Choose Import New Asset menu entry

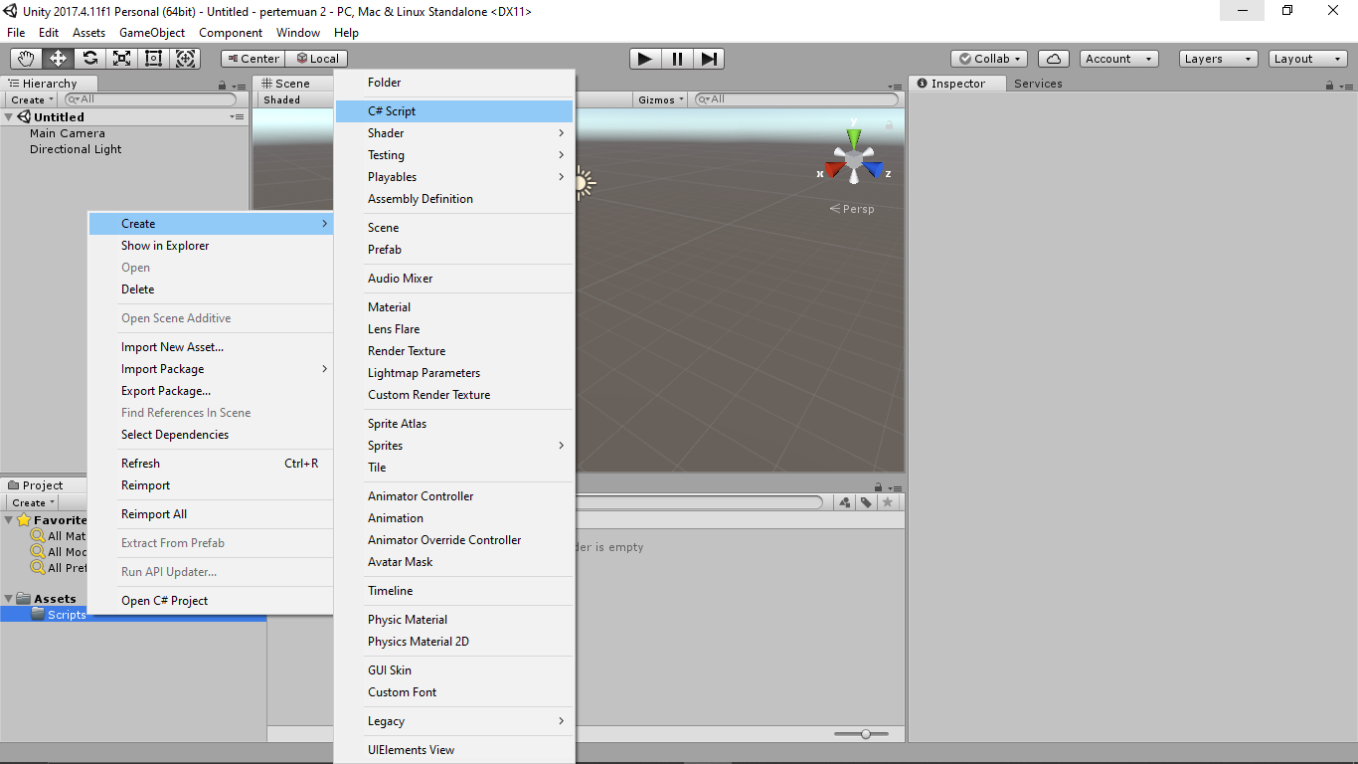(211, 347)
